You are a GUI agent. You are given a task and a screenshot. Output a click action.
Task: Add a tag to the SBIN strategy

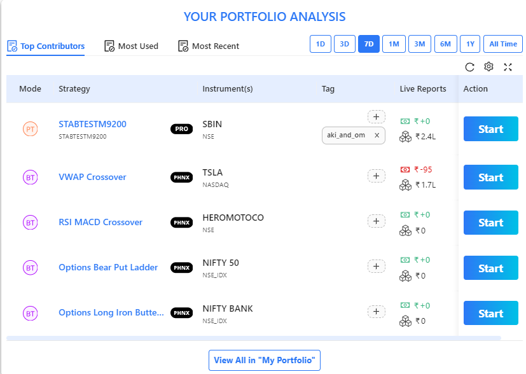(376, 116)
